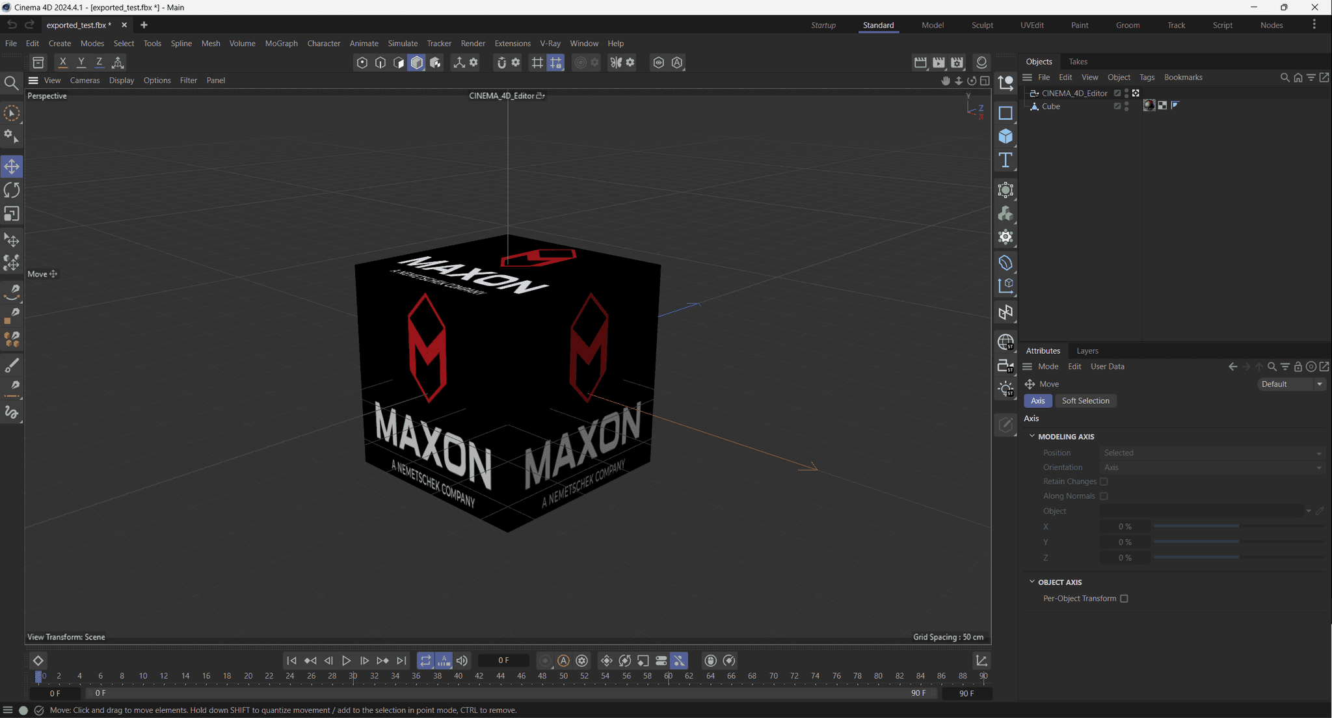Collapse the MODELING AXIS section
The image size is (1332, 718).
[1032, 436]
